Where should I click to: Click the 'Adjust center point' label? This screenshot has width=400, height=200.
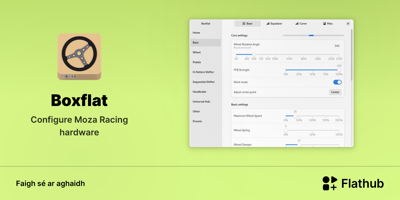tap(245, 92)
